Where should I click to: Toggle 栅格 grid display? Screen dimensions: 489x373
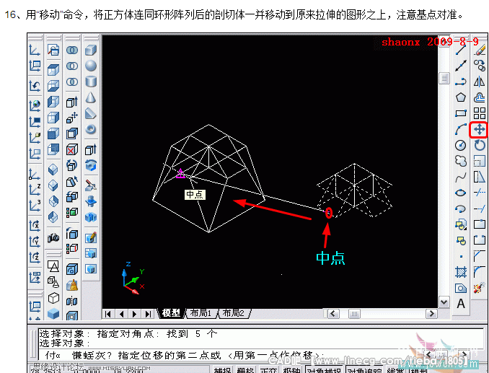click(245, 370)
